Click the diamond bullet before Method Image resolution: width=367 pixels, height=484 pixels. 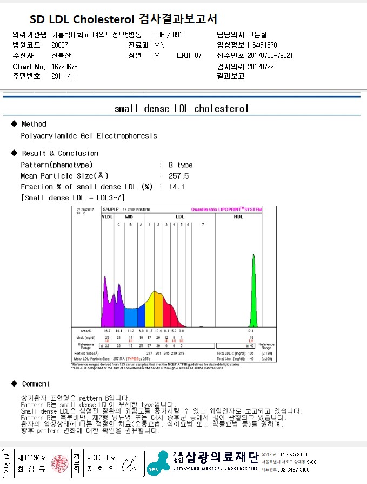pyautogui.click(x=14, y=124)
